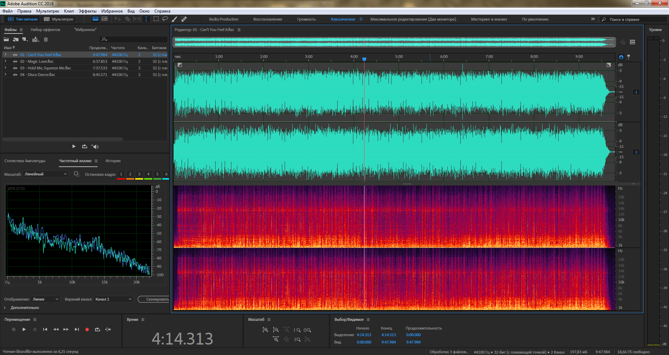Click the trash icon in Files panel
The image size is (669, 355).
[46, 39]
